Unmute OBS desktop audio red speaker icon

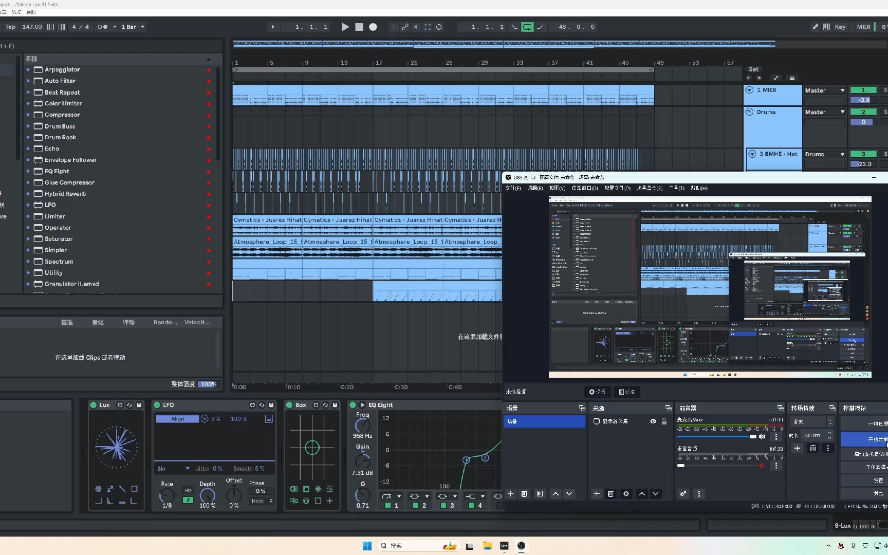[x=762, y=466]
